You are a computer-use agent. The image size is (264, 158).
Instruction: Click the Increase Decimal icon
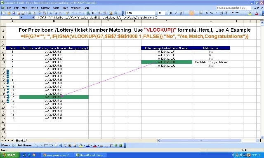tap(221, 13)
